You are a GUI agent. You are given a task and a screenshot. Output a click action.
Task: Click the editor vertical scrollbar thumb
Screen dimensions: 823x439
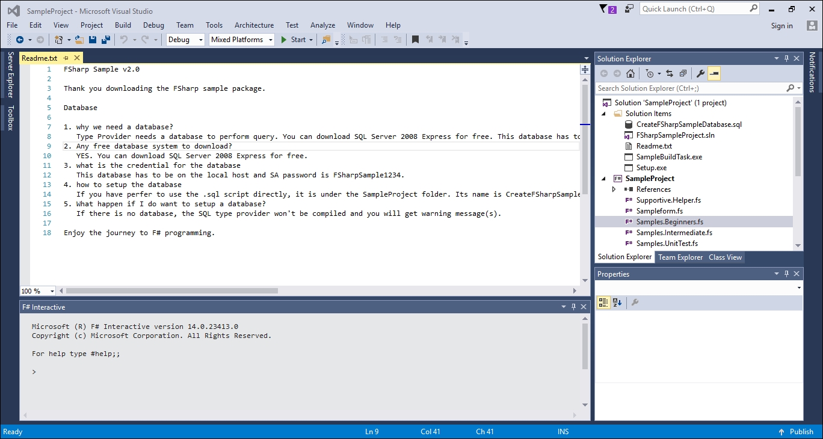[585, 140]
